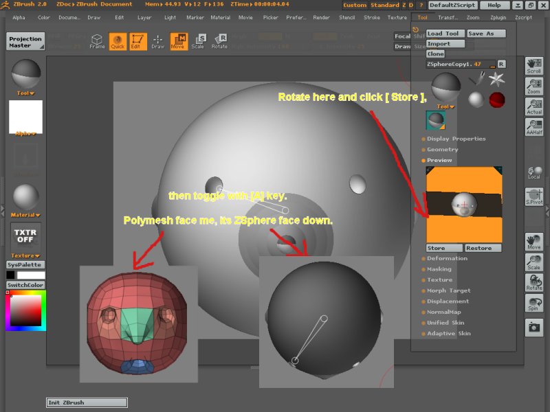Open the Material sphere selector
This screenshot has height=412, width=550.
pyautogui.click(x=25, y=197)
